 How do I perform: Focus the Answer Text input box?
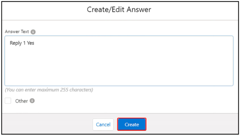119,63
